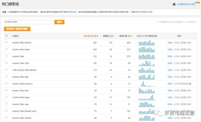Focus the Ceramic Fiber search input field
Image resolution: width=201 pixels, height=122 pixels.
[x=28, y=22]
